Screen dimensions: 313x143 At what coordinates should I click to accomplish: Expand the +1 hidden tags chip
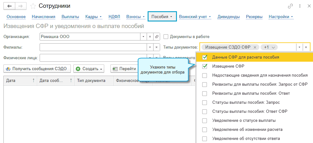point(269,47)
